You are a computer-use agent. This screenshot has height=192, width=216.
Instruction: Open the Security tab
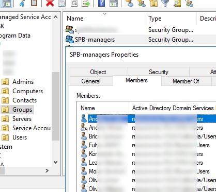tap(159, 72)
